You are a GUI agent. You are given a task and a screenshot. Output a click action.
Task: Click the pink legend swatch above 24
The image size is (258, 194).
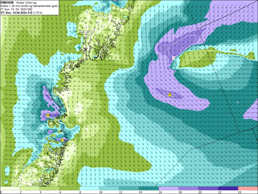pyautogui.click(x=248, y=188)
